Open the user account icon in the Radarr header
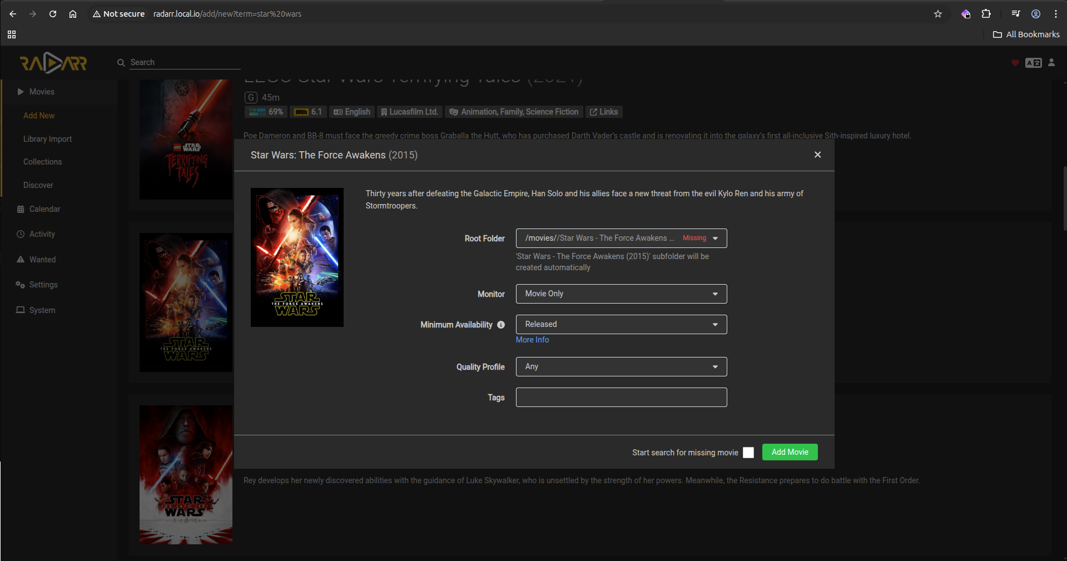The width and height of the screenshot is (1067, 561). point(1051,63)
